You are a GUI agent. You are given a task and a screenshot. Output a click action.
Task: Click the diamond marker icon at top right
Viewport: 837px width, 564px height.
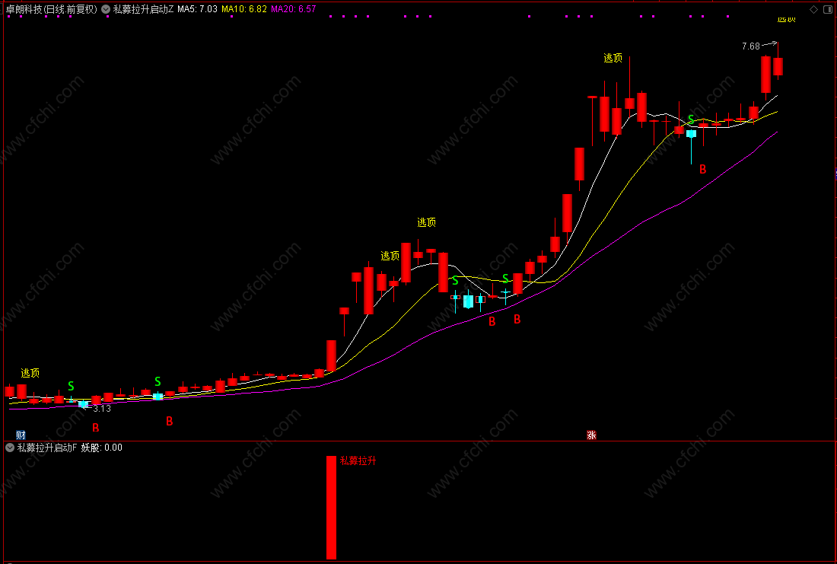coord(813,9)
